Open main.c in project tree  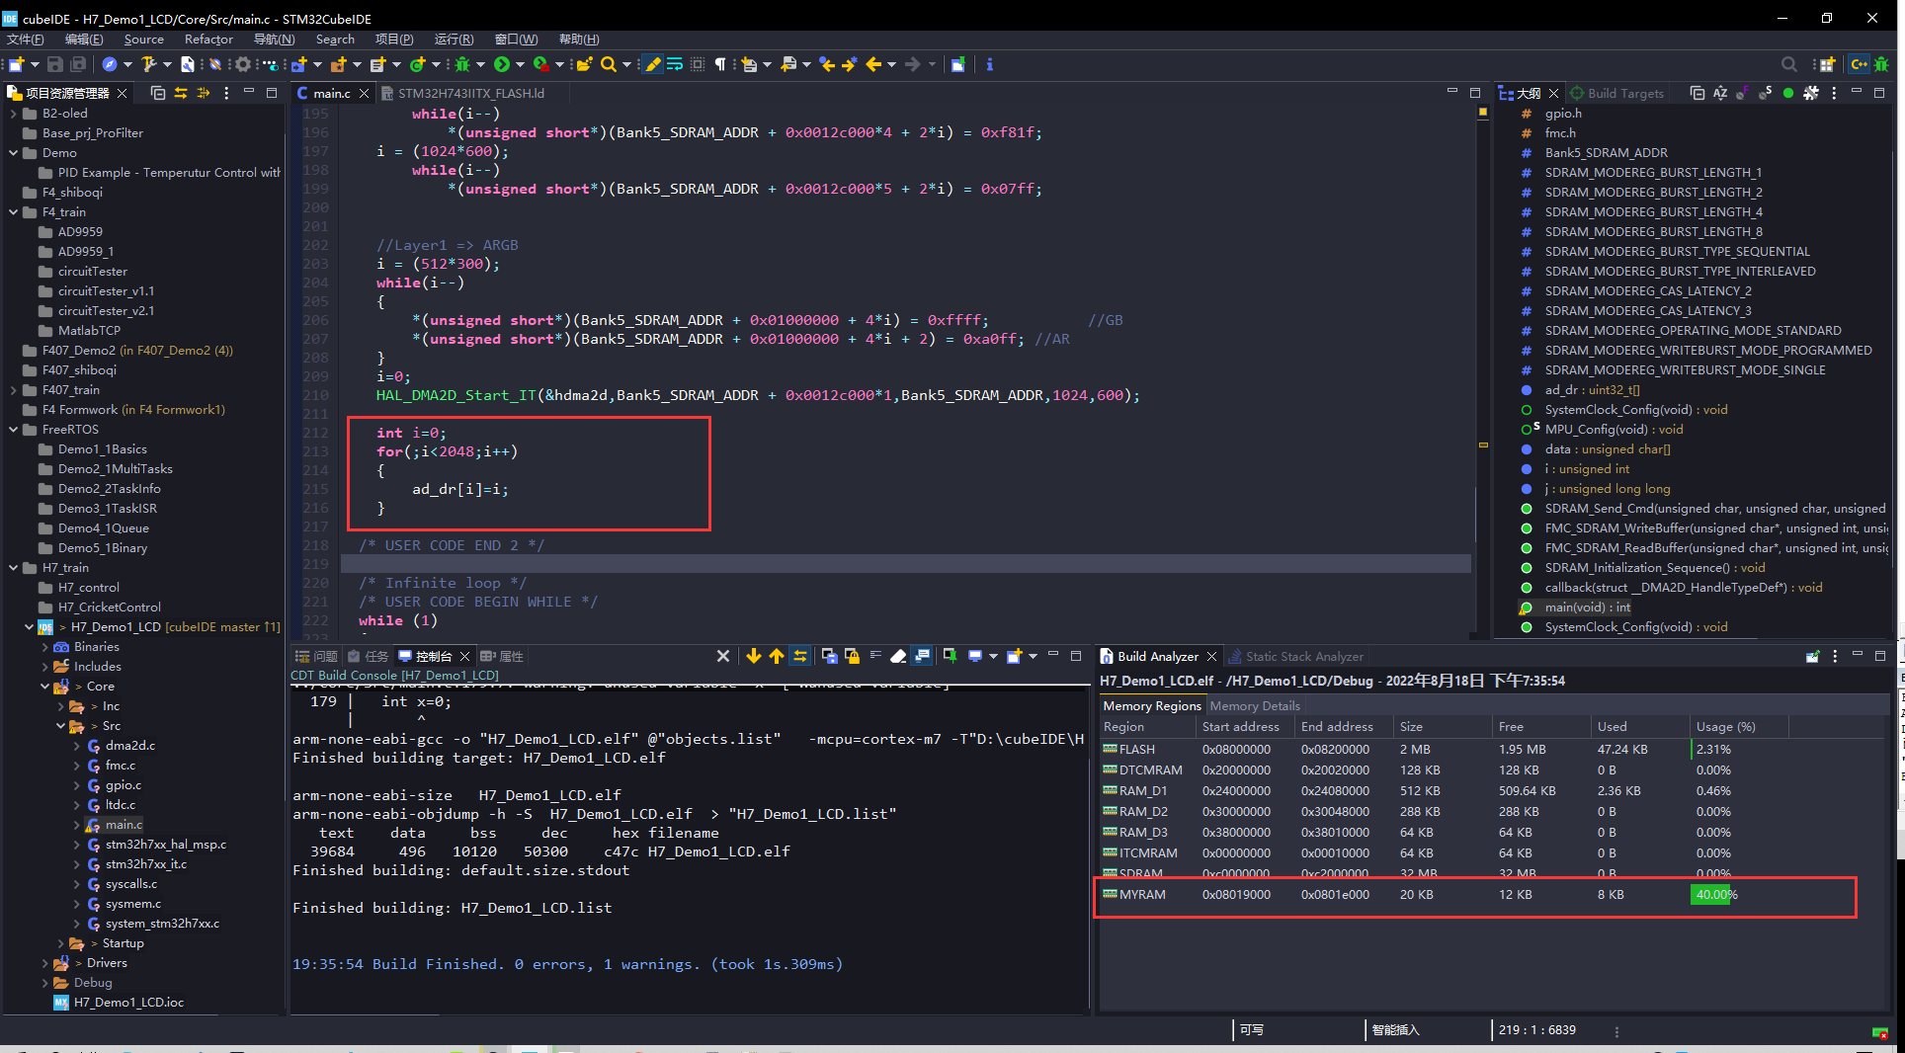point(124,824)
